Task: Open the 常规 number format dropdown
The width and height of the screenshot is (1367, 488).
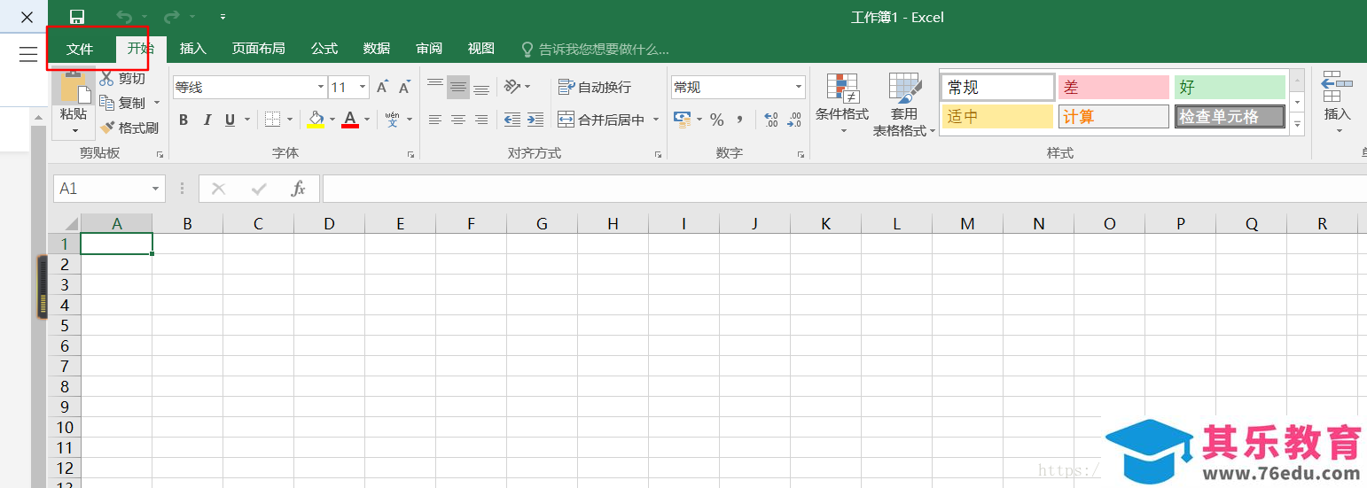Action: point(799,87)
